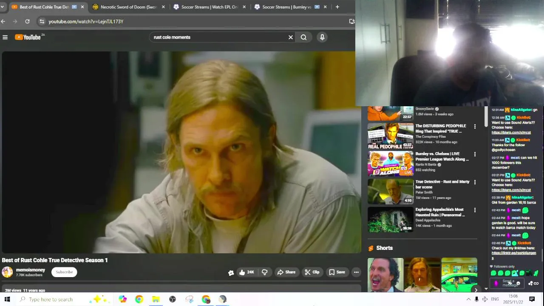Screen dimensions: 544x306
Task: Open chat settings icon beside the message box
Action: (530, 283)
